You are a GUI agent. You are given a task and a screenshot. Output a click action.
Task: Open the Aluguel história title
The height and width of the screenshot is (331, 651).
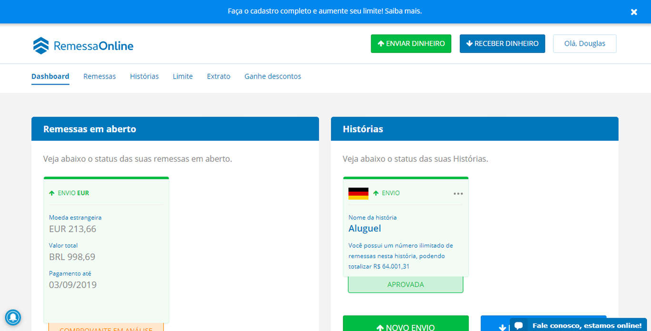(x=365, y=228)
